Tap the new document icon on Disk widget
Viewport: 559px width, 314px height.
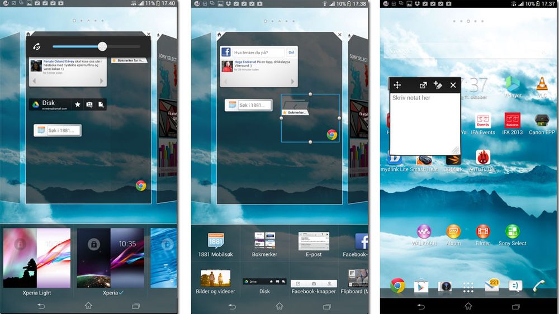point(101,104)
